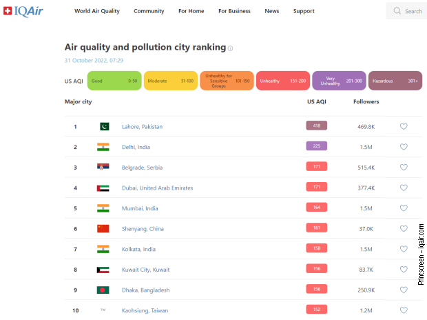
Task: Open the Kaohsiung, Taiwan link
Action: pyautogui.click(x=145, y=310)
